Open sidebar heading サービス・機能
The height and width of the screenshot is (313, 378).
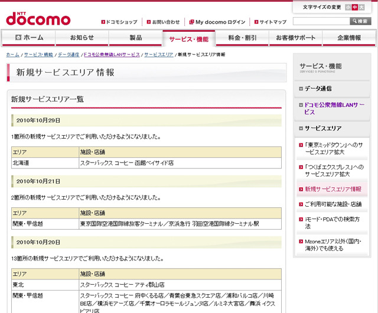click(320, 66)
